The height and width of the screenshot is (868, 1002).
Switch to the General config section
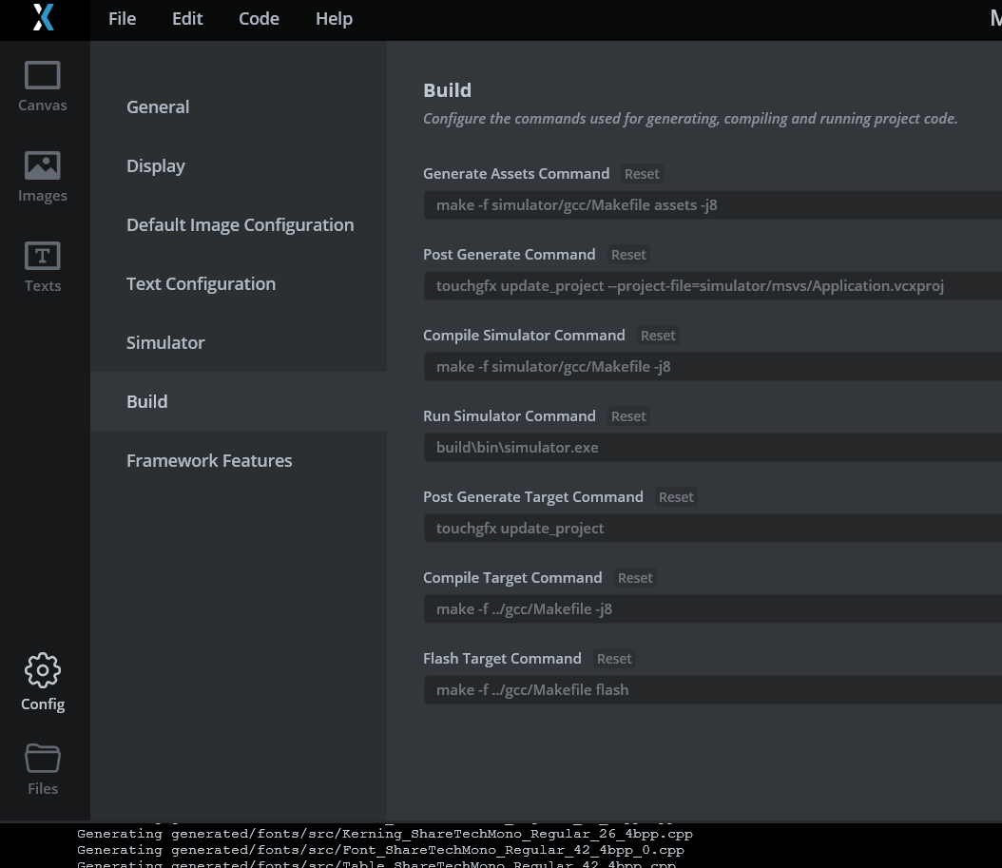pos(158,106)
